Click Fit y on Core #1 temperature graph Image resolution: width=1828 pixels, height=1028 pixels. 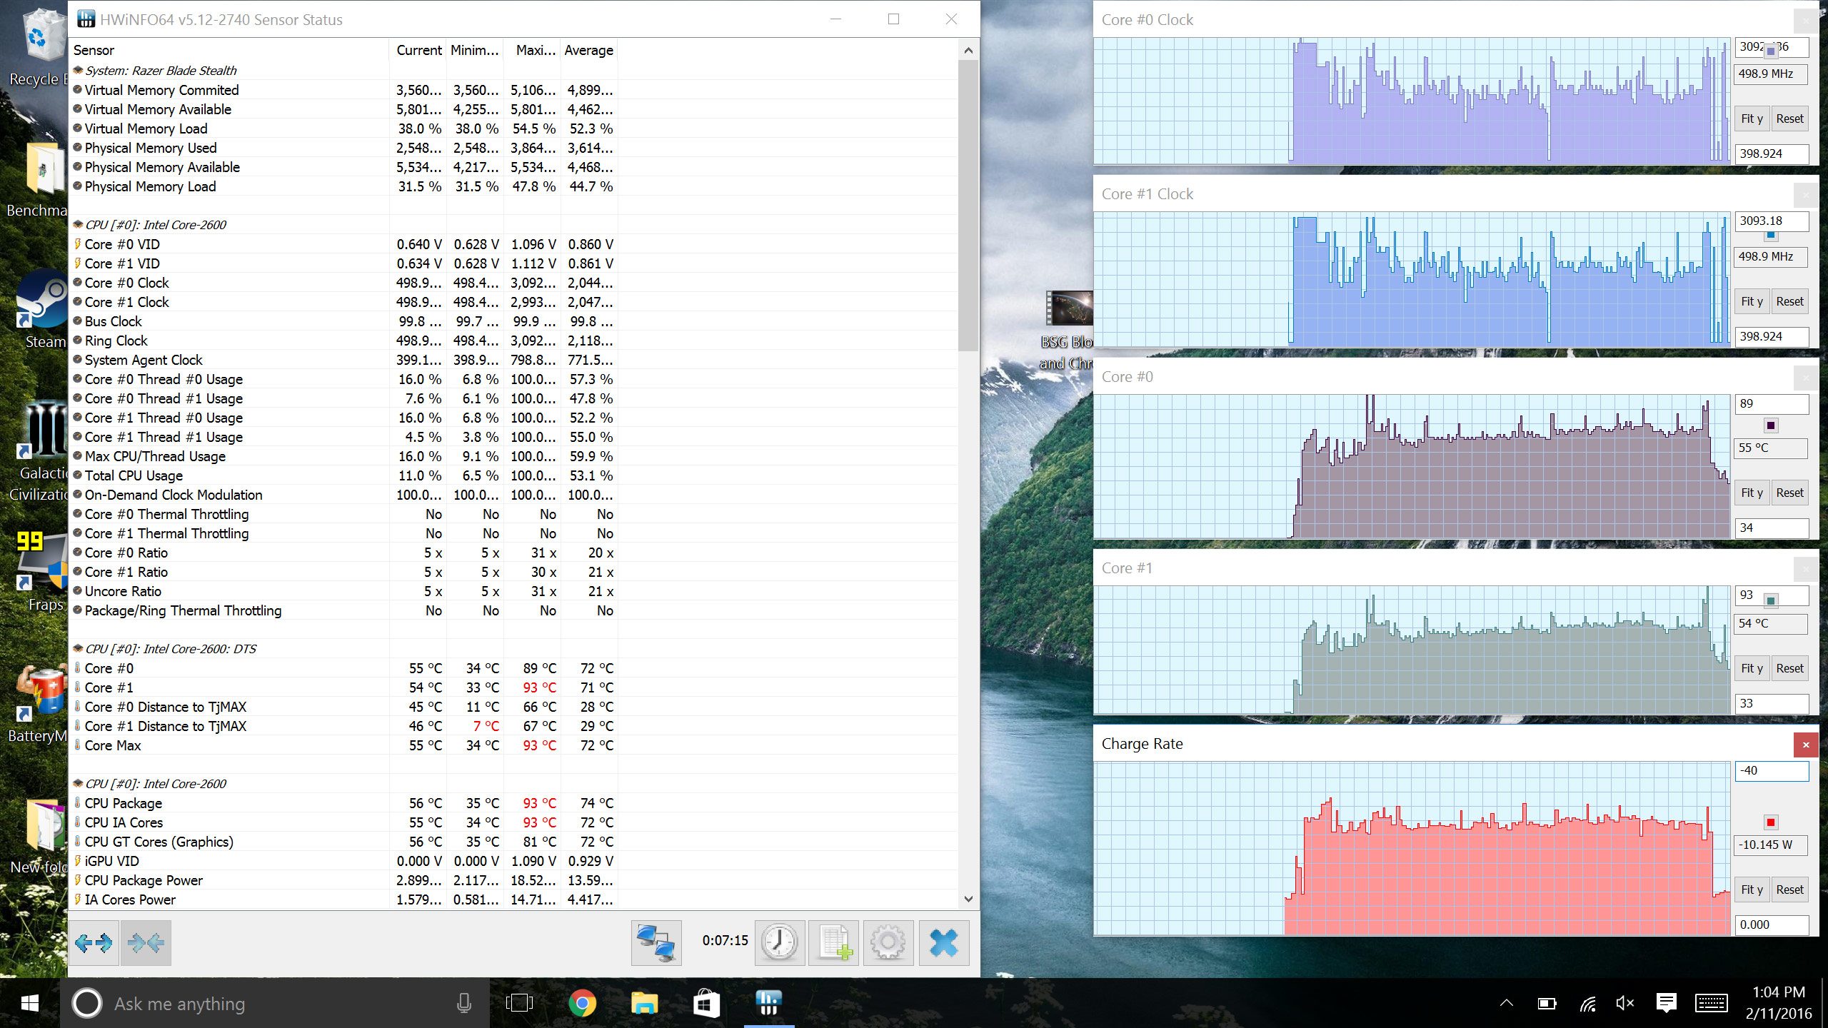click(1752, 668)
